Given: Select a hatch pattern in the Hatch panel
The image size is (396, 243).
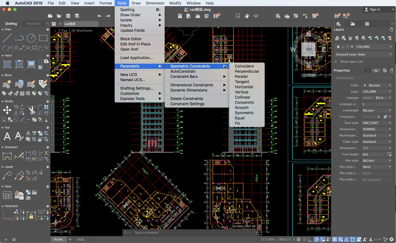Looking at the screenshot, I should (x=7, y=64).
